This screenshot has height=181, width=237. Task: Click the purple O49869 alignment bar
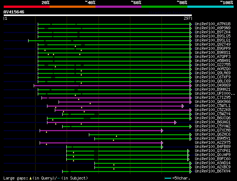pos(112,85)
